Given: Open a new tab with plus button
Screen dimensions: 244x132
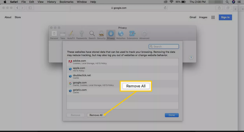Looking at the screenshot, I should pyautogui.click(x=235, y=9).
